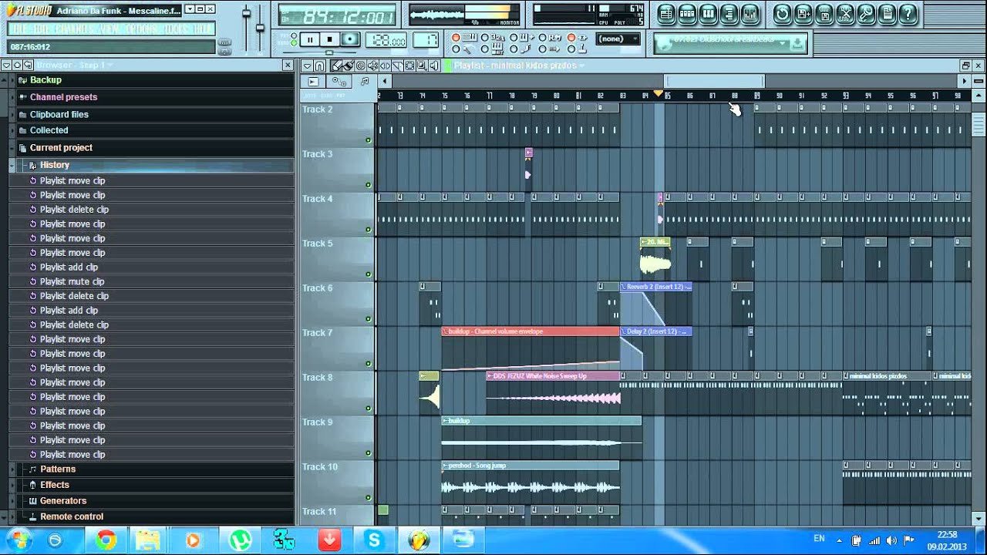Mute Track 5 via its green dot
Viewport: 987px width, 555px height.
(368, 274)
